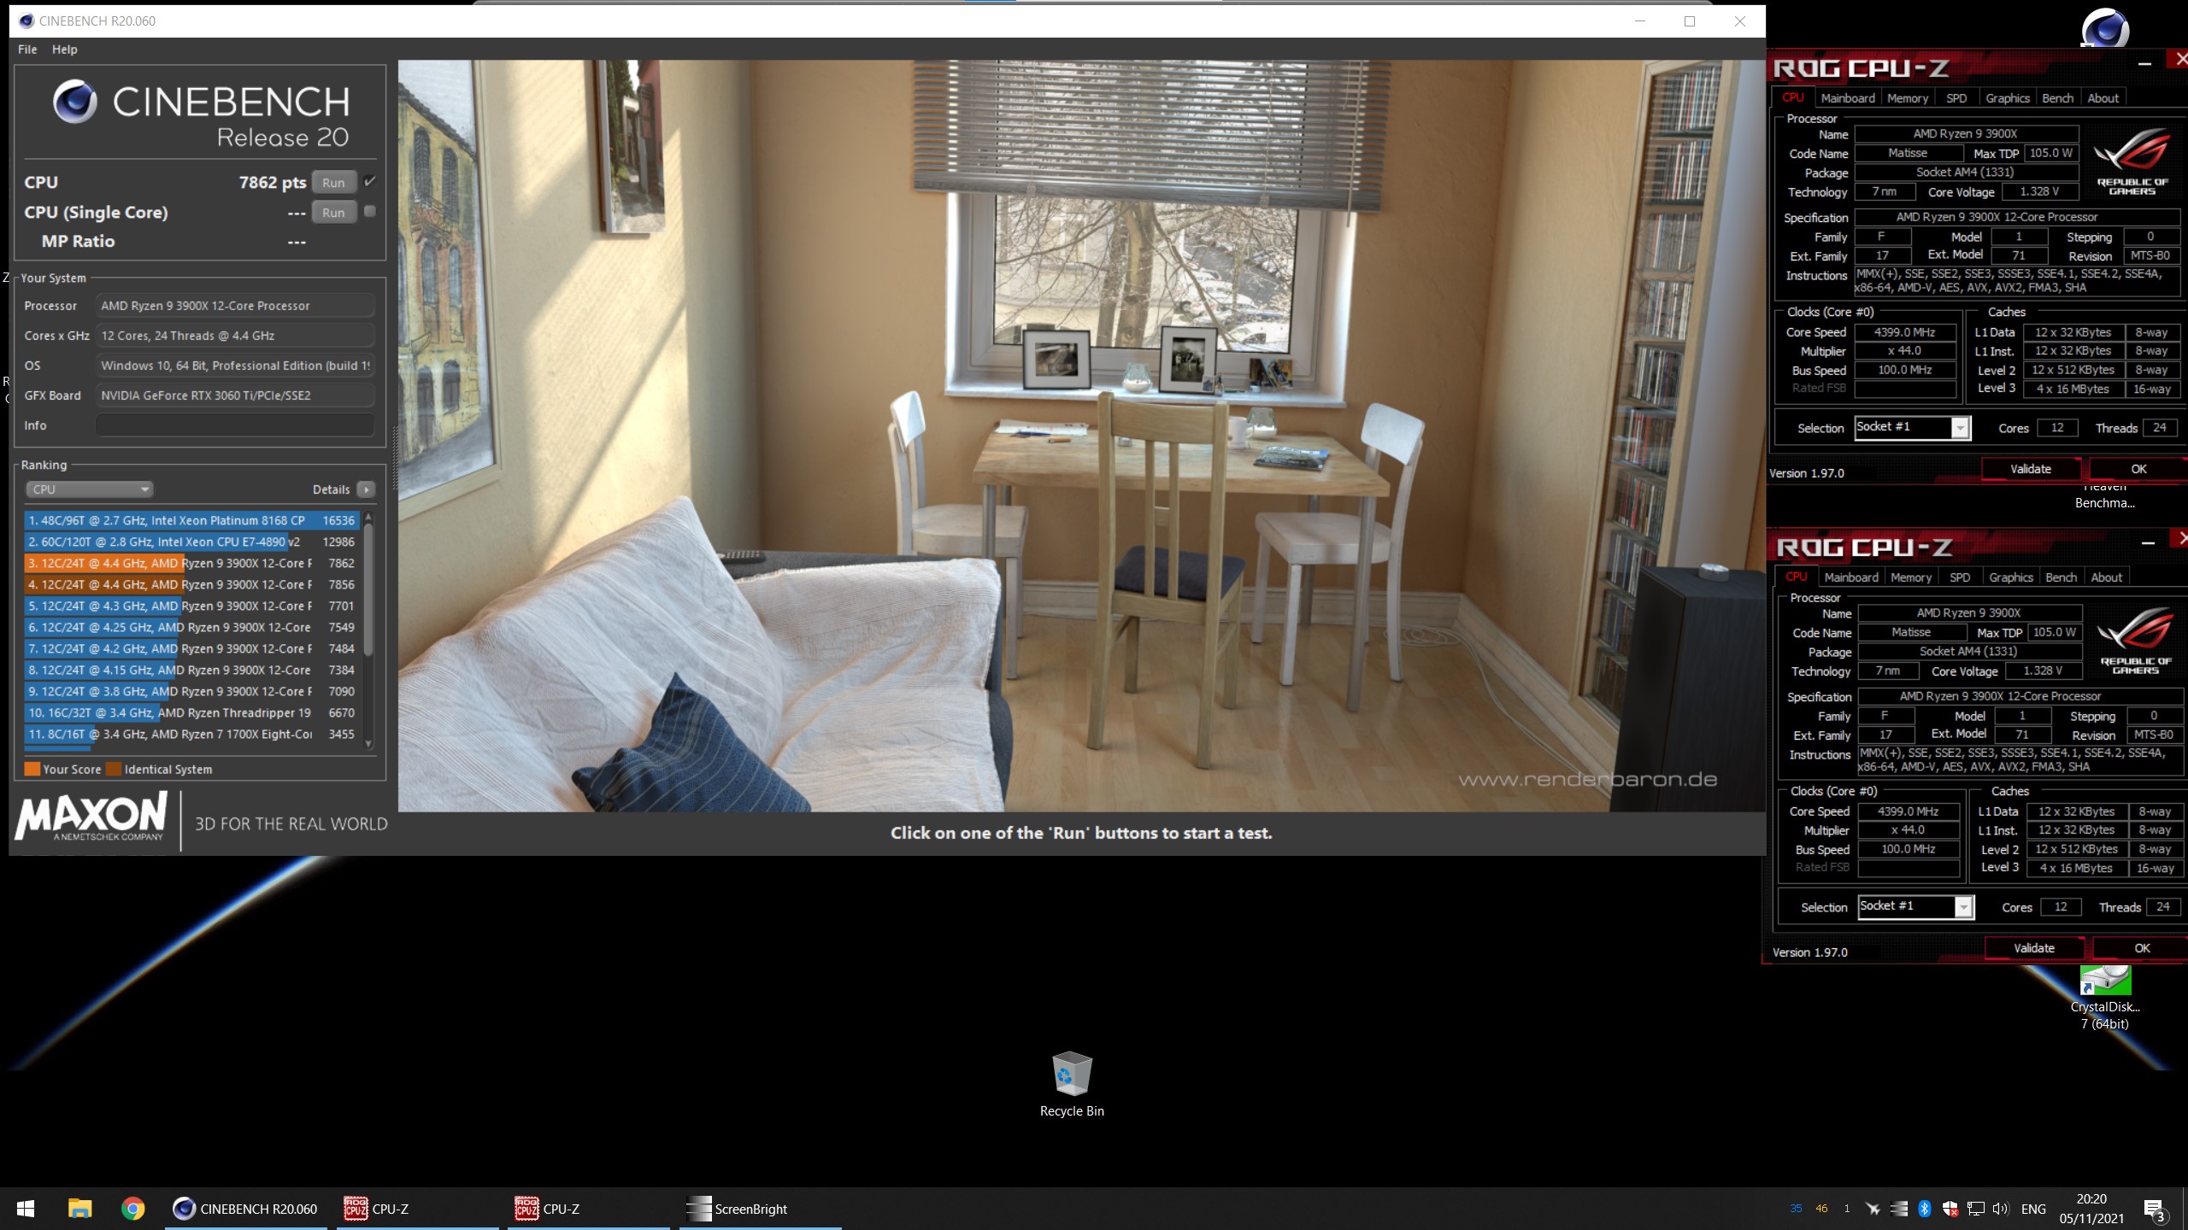
Task: Open the File menu in Cinebench
Action: point(27,50)
